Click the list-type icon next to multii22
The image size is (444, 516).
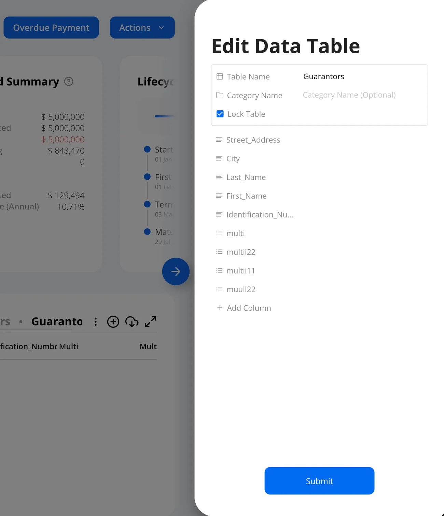click(219, 252)
